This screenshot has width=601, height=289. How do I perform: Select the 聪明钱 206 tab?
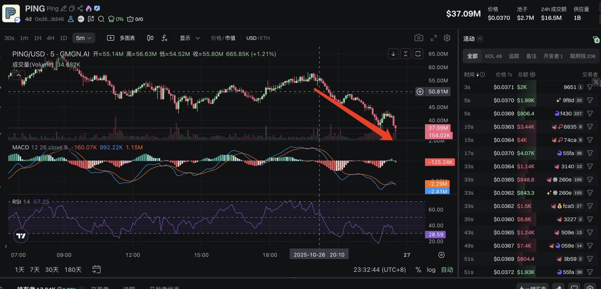coord(582,56)
